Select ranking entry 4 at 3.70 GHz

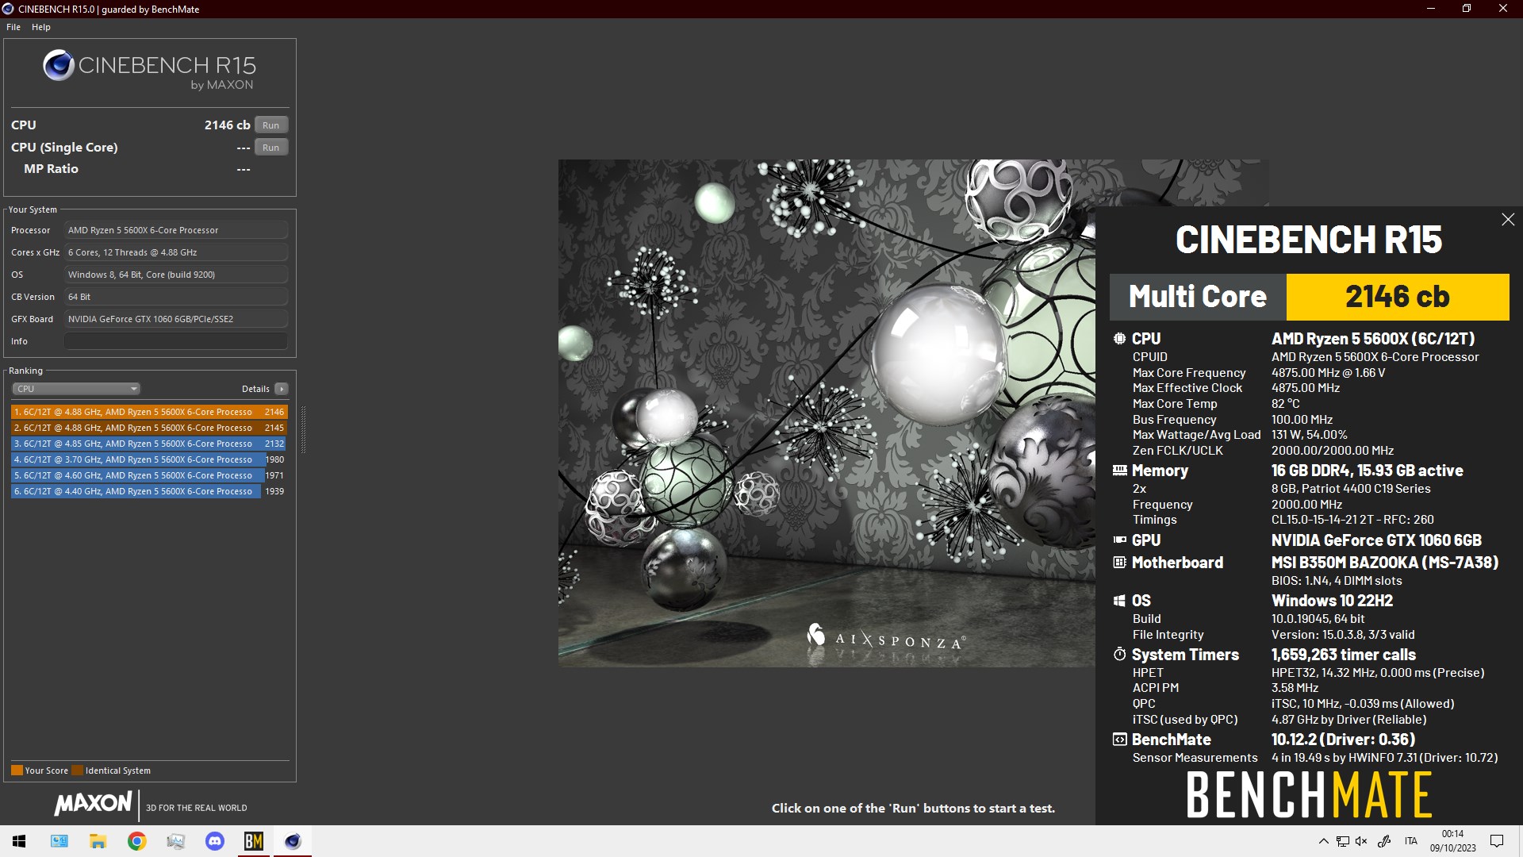(149, 459)
